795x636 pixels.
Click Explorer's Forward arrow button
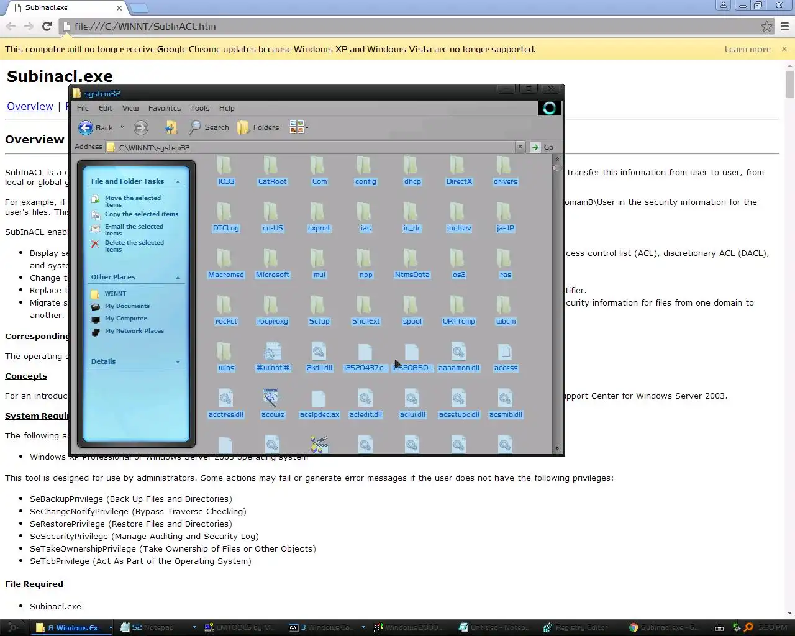141,128
